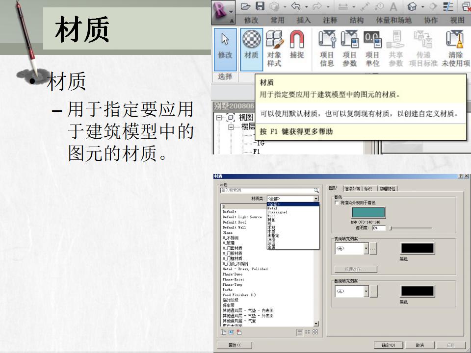Click 传递项目标准 (Transfer Project Standards) icon
This screenshot has width=471, height=353.
coord(423,39)
